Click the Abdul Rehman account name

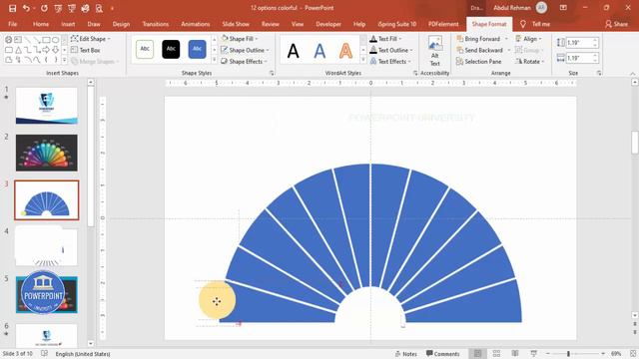512,8
